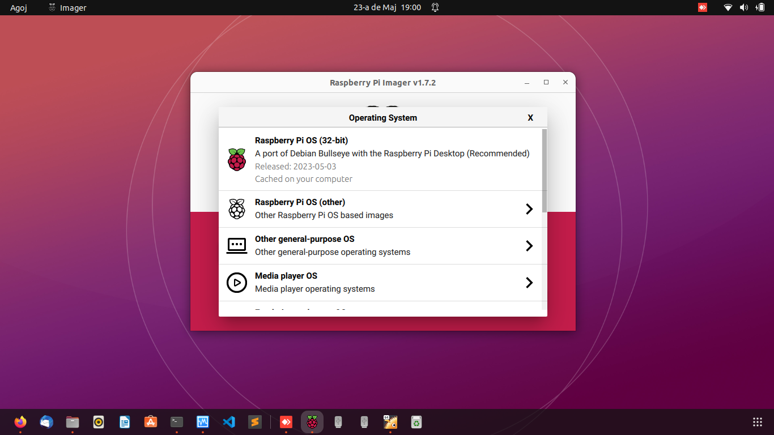Click the 'Released: 2023-05-03' text
Viewport: 774px width, 435px height.
point(296,167)
